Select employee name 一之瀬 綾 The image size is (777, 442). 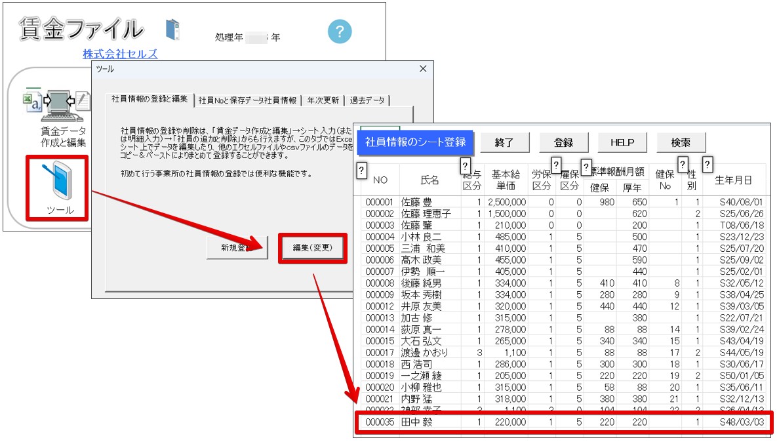(x=421, y=376)
